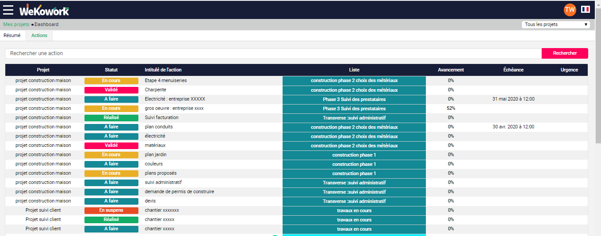Image resolution: width=601 pixels, height=236 pixels.
Task: Click the French flag language icon
Action: coord(586,9)
